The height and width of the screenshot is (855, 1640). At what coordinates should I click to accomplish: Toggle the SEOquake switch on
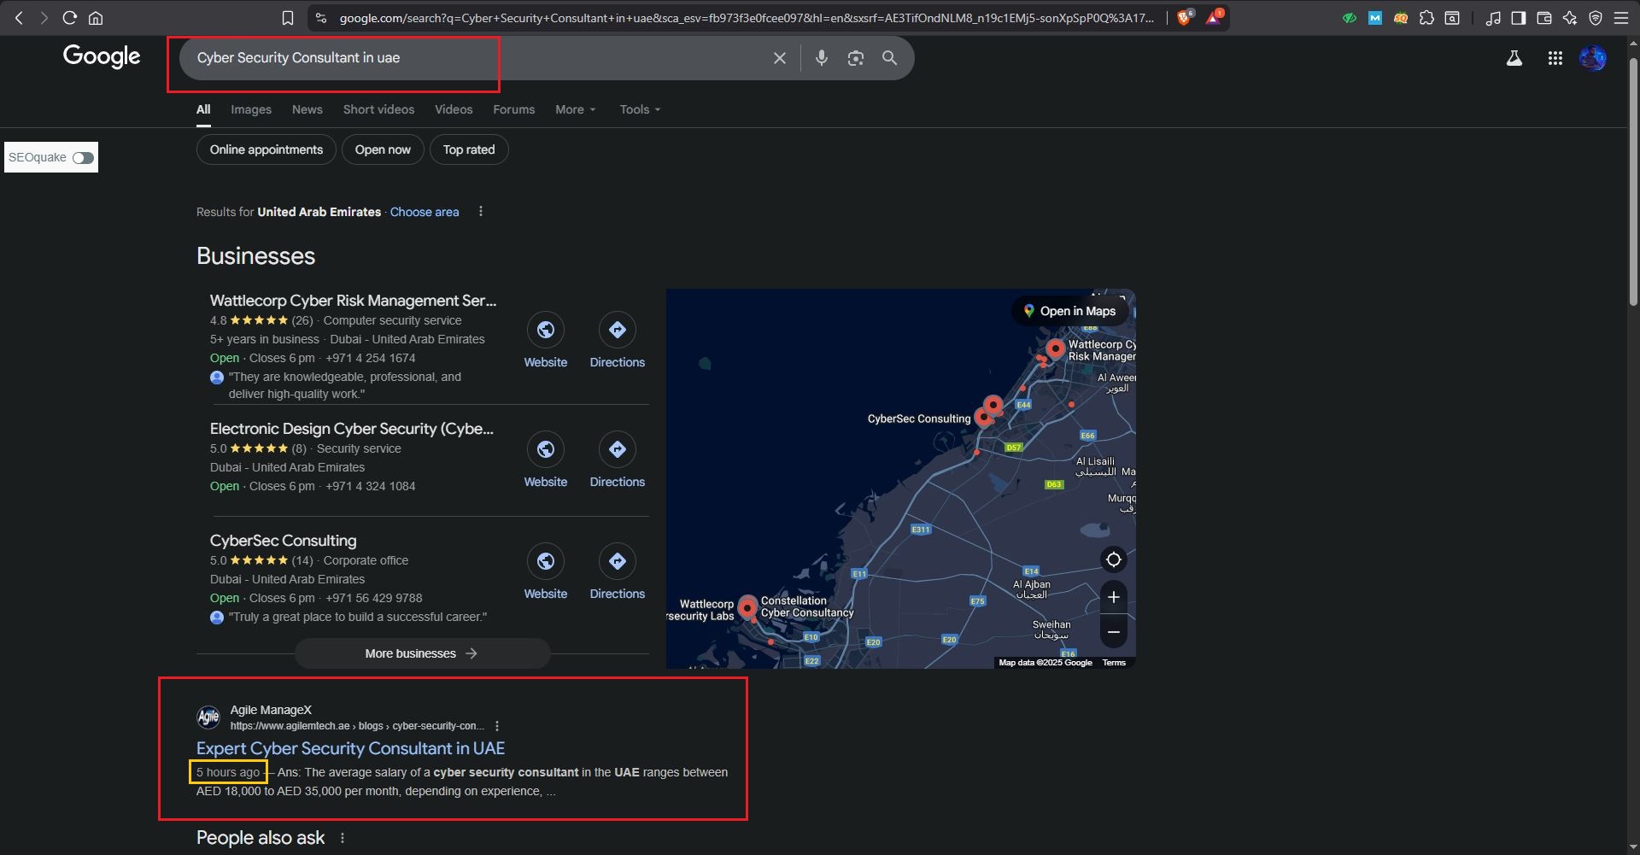pos(83,158)
